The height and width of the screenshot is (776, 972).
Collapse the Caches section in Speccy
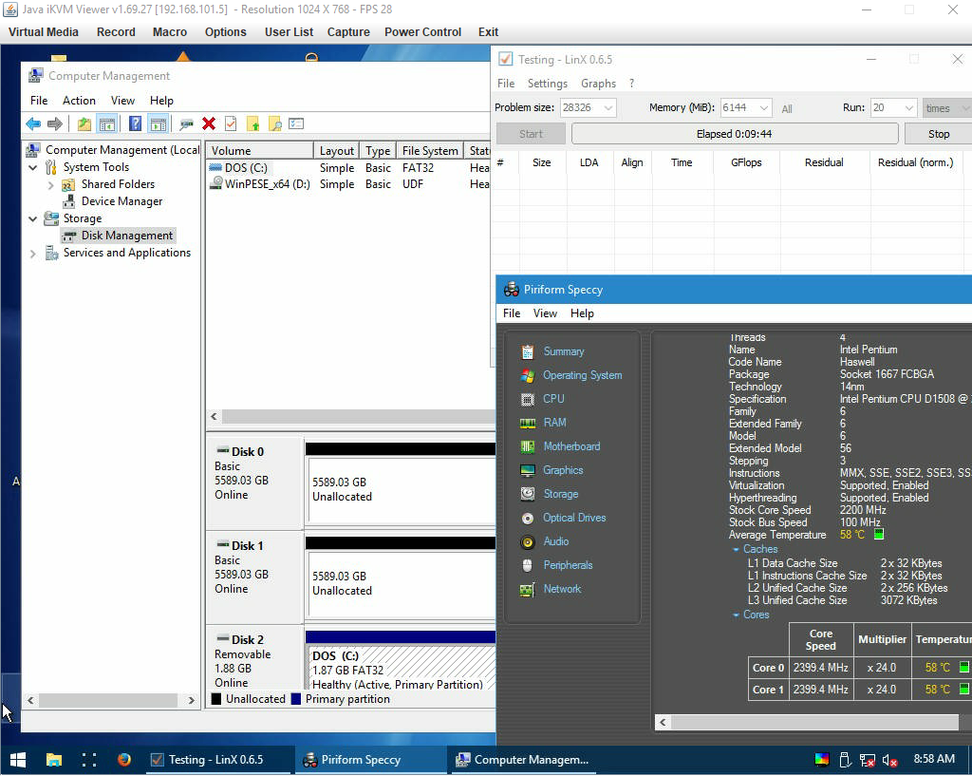pyautogui.click(x=737, y=550)
